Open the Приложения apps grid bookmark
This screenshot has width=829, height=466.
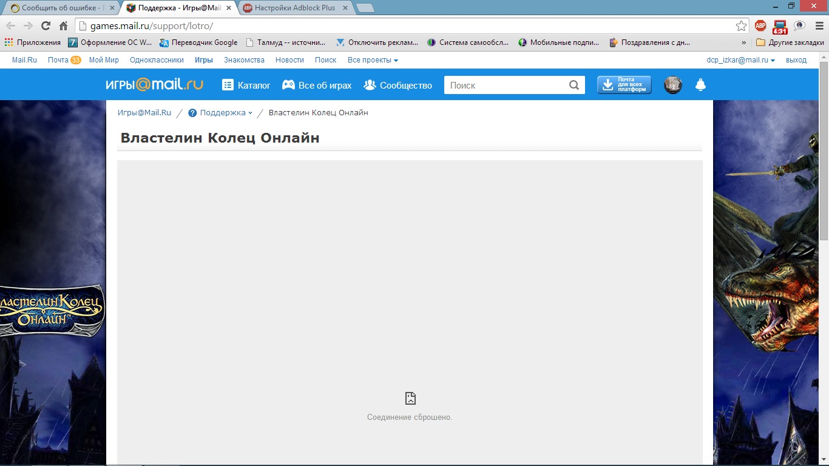click(x=33, y=42)
